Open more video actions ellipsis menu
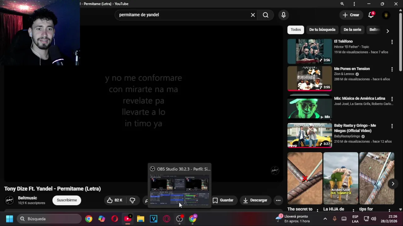This screenshot has width=403, height=226. coord(278,200)
